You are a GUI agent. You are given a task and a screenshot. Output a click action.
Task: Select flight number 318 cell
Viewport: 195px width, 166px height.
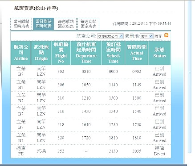coord(61,125)
